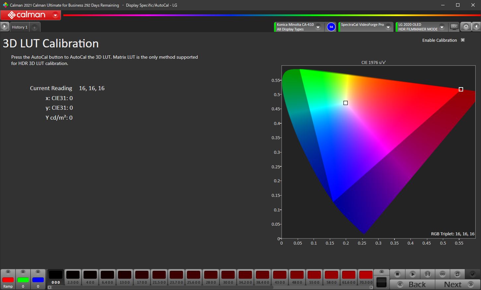
Task: Click the large dark pattern preview square
Action: click(x=382, y=282)
